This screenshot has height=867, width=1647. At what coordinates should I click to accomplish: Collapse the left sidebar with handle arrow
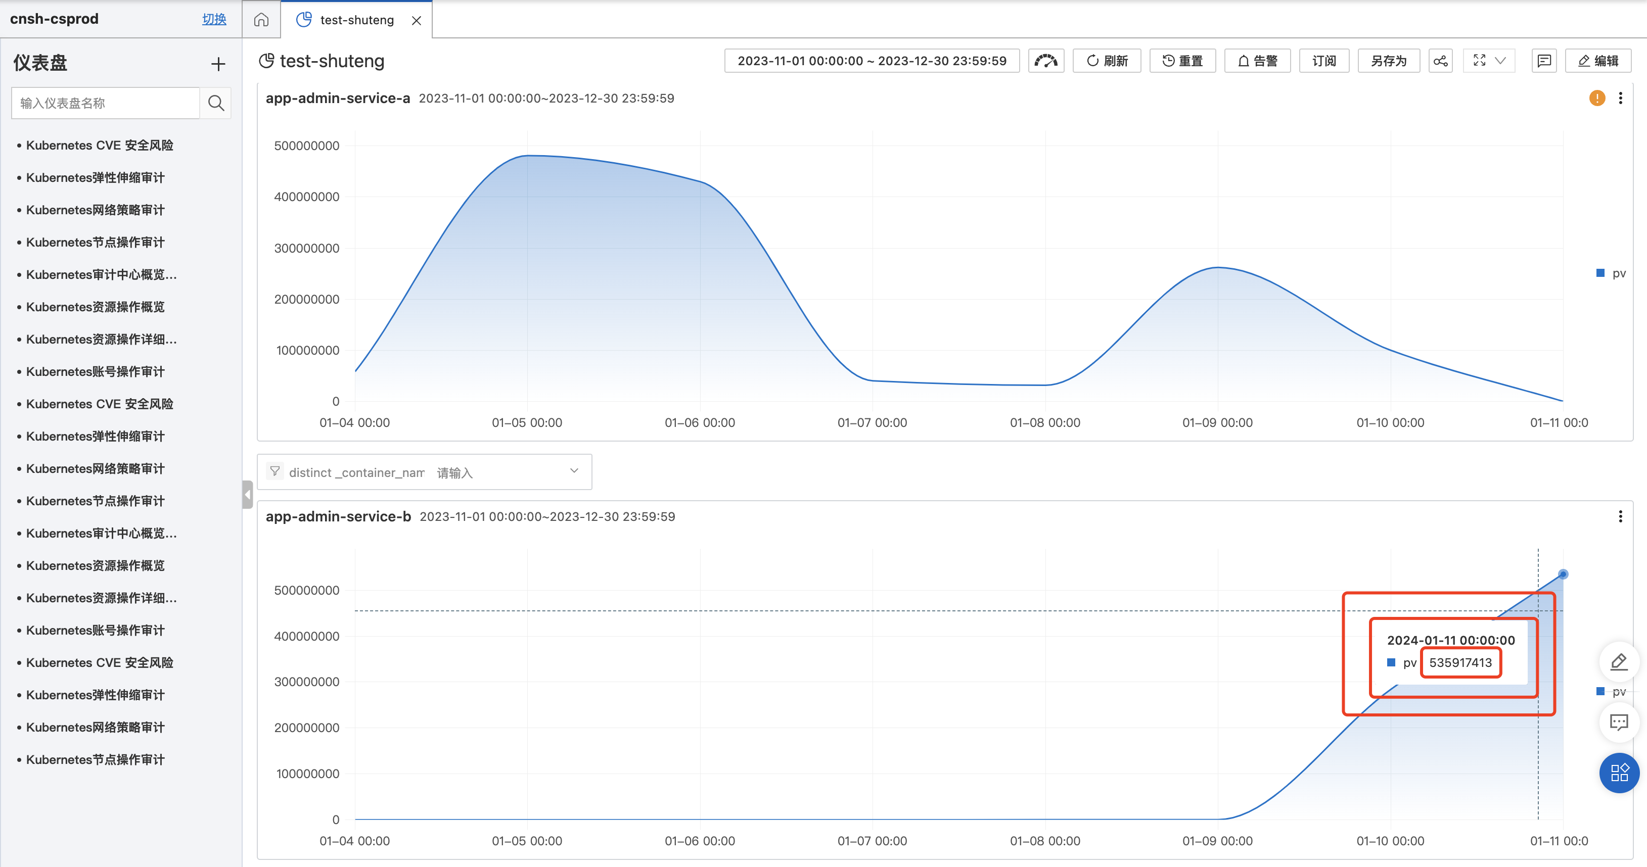pyautogui.click(x=247, y=495)
